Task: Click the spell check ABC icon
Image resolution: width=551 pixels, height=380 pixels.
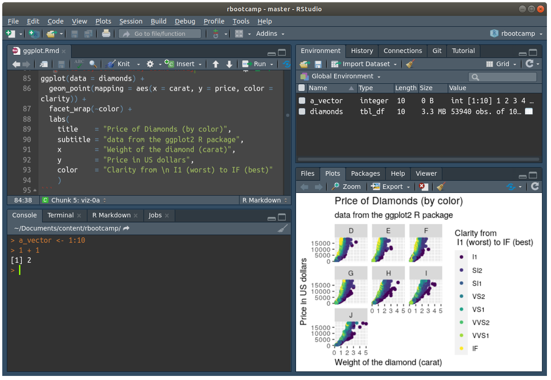Action: point(79,64)
